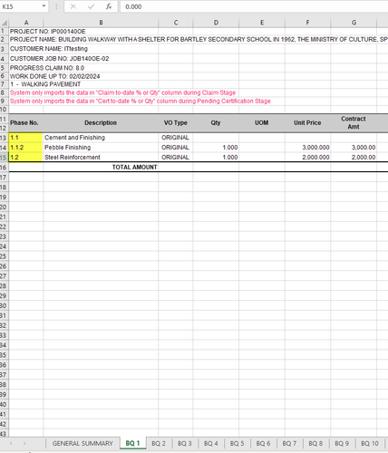The image size is (388, 453).
Task: Switch to the BQ 5 sheet tab
Action: pyautogui.click(x=237, y=443)
